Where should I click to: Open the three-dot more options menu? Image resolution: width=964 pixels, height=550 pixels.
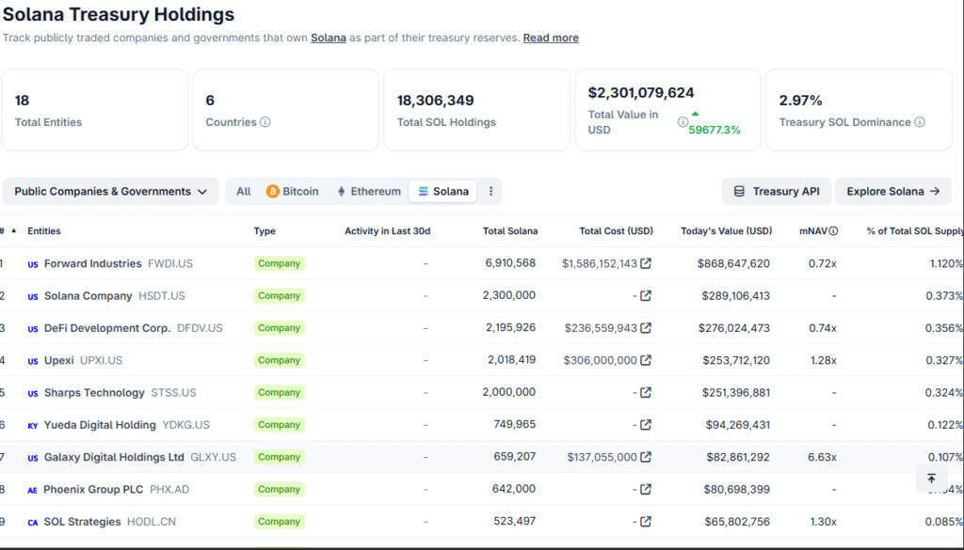pos(490,192)
